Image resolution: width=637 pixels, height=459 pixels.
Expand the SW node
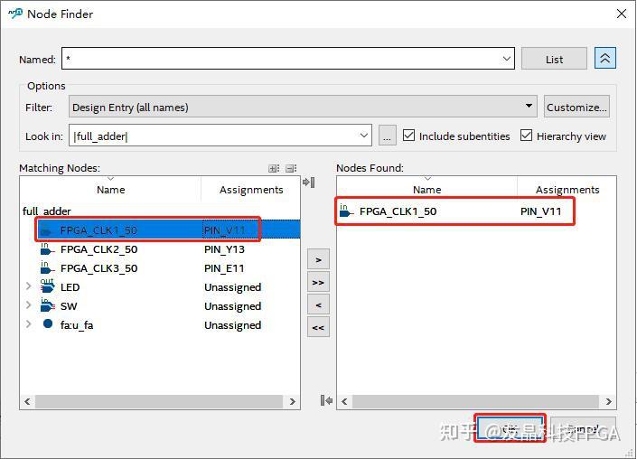[x=28, y=305]
